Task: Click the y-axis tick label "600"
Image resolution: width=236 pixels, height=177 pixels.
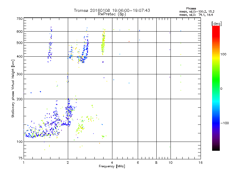Action: click(x=19, y=32)
